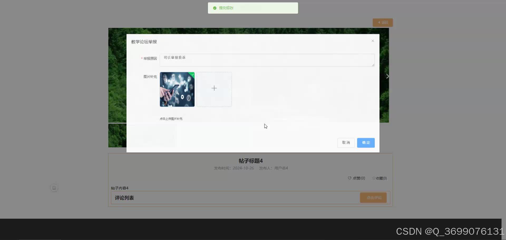Open the comment box with 点击评论
This screenshot has height=240, width=506.
click(x=373, y=198)
